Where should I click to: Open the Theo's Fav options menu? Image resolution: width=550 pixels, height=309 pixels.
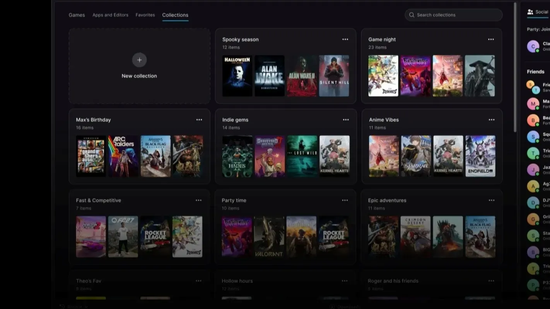click(198, 281)
